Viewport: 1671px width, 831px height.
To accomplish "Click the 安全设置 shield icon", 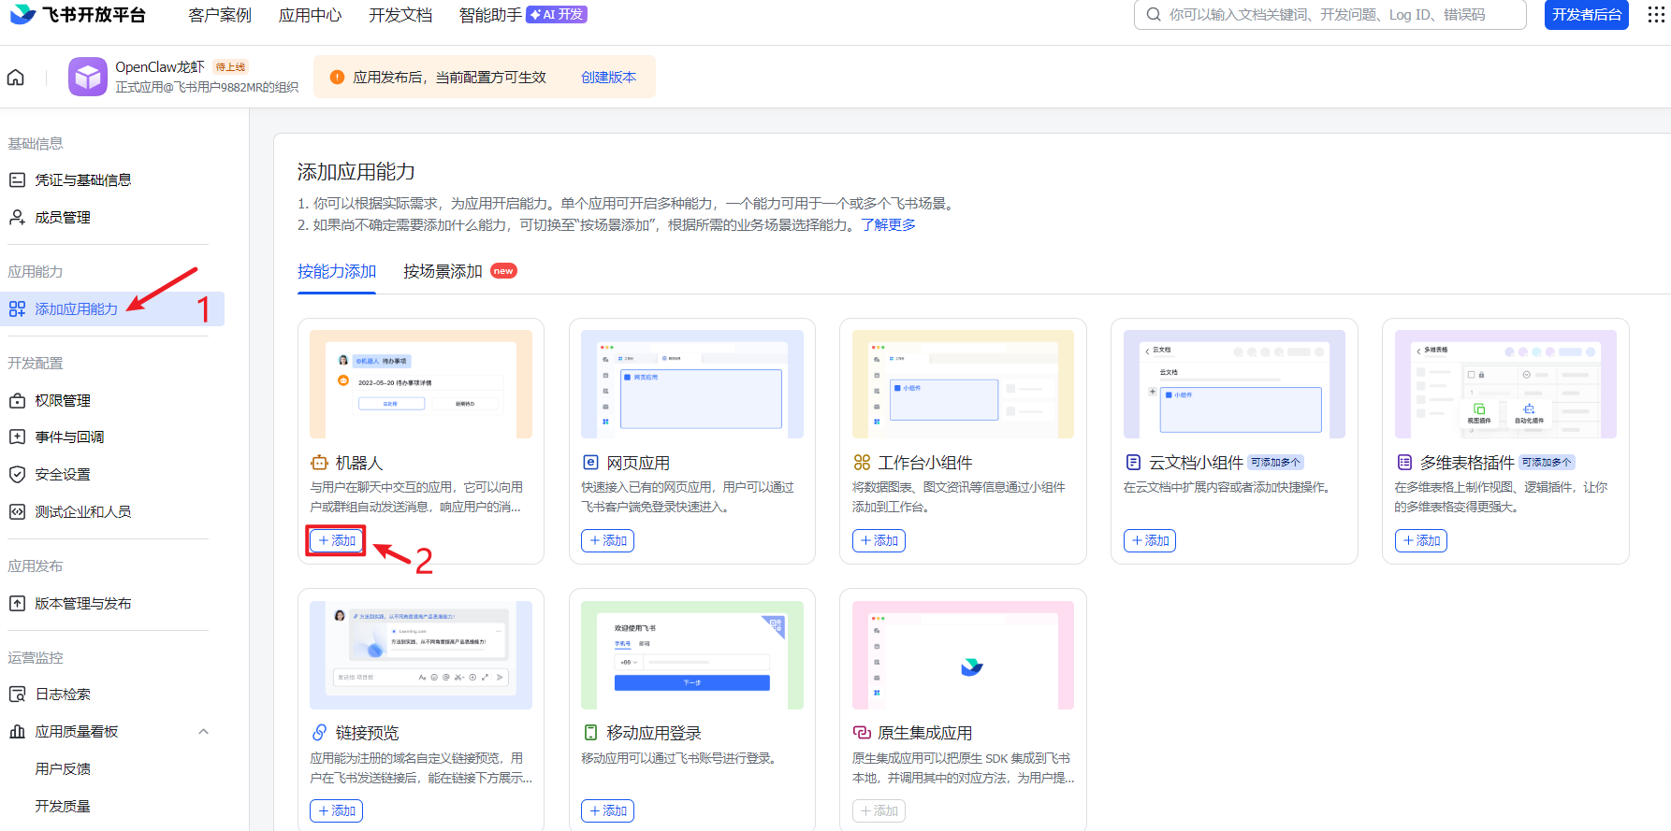I will click(x=17, y=475).
